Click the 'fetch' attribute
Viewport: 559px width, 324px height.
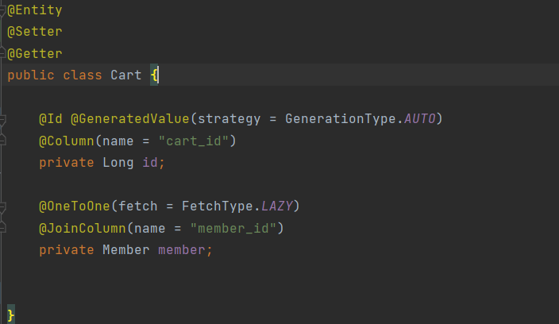pos(138,206)
